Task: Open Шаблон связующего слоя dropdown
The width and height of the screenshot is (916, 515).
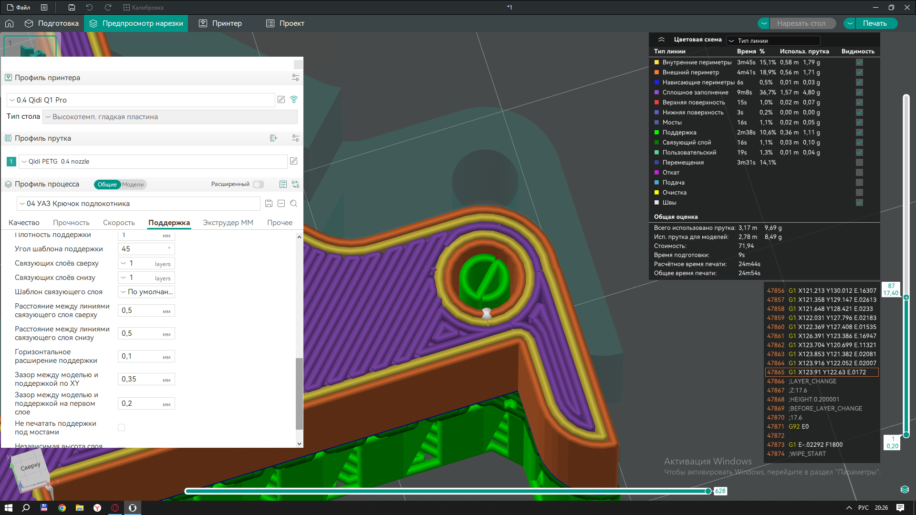Action: (146, 292)
